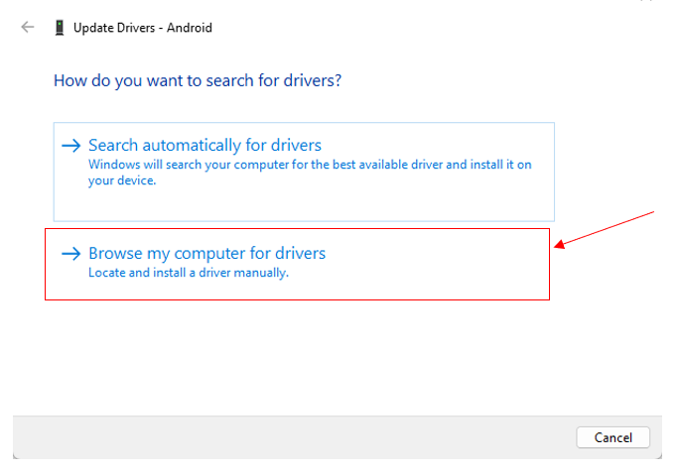Click the "How do you want to search" heading
This screenshot has height=472, width=679.
198,79
